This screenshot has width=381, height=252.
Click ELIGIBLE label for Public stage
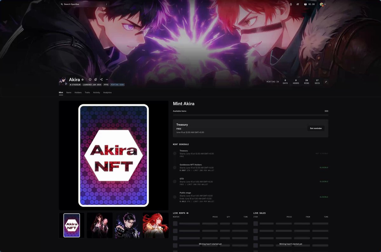point(324,197)
